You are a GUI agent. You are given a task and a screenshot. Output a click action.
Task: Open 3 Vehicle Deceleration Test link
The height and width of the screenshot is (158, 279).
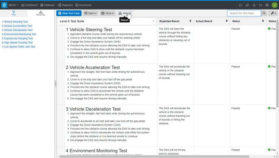pos(17,30)
